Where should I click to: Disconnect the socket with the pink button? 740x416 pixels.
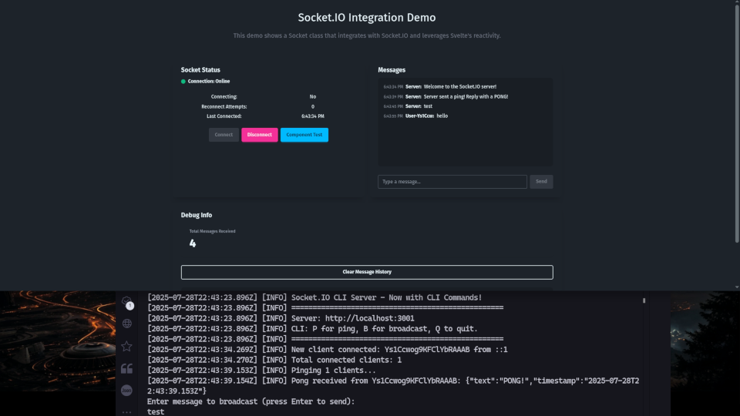pyautogui.click(x=260, y=135)
